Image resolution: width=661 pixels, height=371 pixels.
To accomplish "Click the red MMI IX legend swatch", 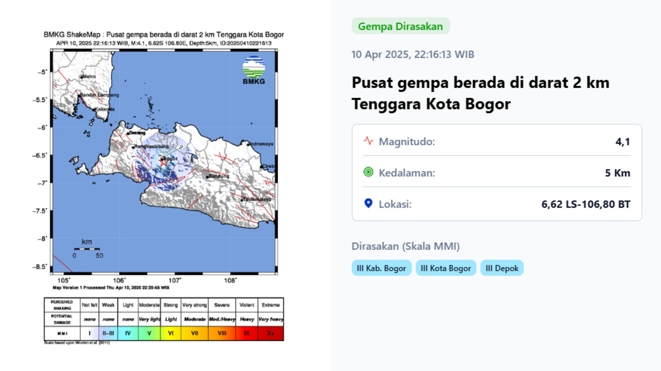I will tap(247, 334).
